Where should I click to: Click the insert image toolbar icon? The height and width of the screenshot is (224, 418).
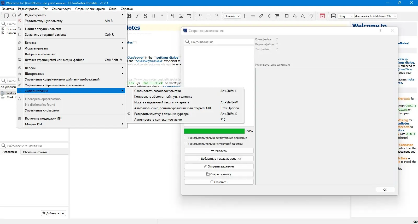pyautogui.click(x=181, y=16)
